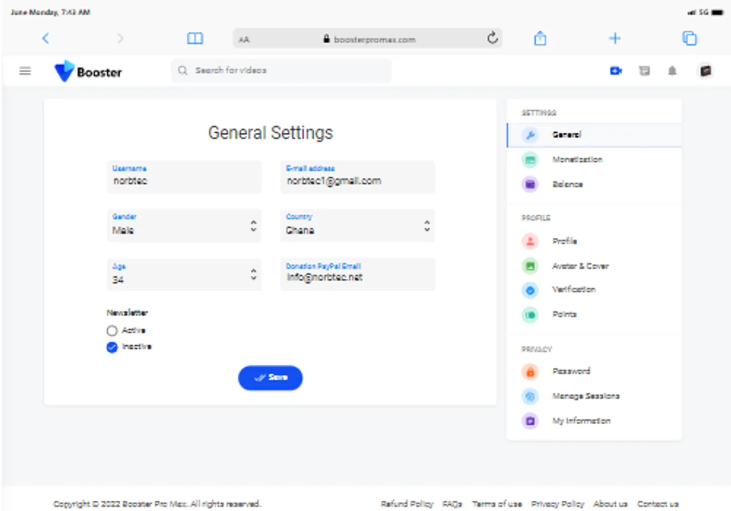
Task: Open the Country dropdown
Action: click(358, 226)
